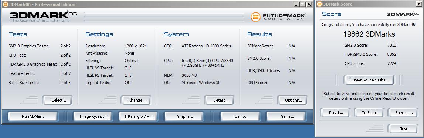This screenshot has height=138, width=424.
Task: Export results with To Excel button
Action: (x=369, y=113)
